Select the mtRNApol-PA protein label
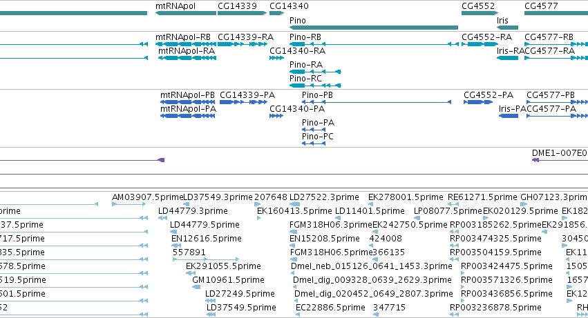The width and height of the screenshot is (588, 318). tap(188, 109)
